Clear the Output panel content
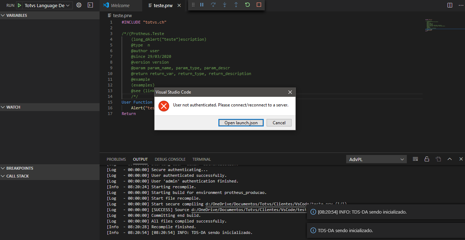The height and width of the screenshot is (240, 465). tap(415, 159)
